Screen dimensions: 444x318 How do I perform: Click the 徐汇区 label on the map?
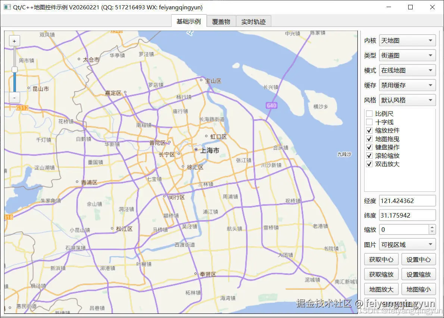point(195,167)
